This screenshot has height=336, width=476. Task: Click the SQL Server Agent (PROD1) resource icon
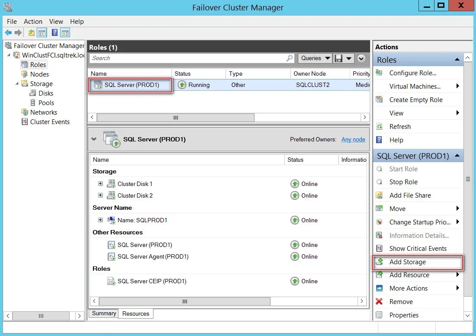click(x=111, y=256)
